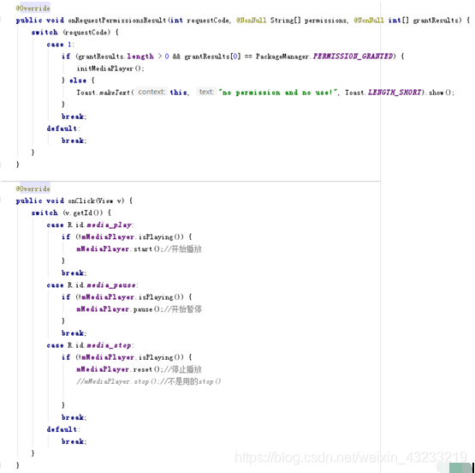Click the 'case R.id.media_pause' label
The width and height of the screenshot is (475, 473).
[x=92, y=285]
